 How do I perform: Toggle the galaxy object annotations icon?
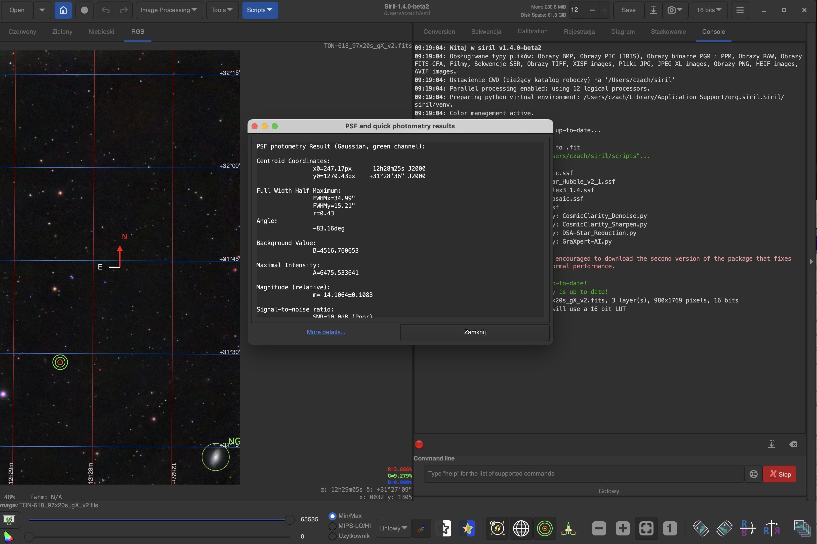coord(497,528)
